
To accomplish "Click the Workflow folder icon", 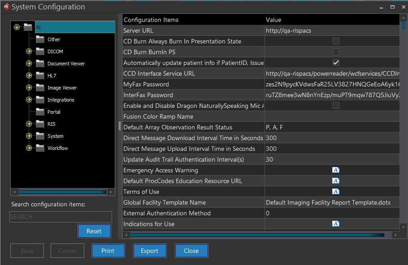I will pos(40,148).
